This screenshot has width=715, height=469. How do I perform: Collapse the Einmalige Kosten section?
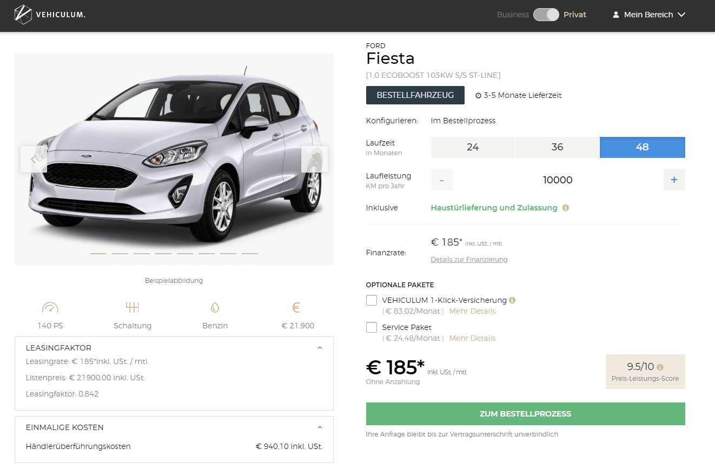click(x=320, y=427)
